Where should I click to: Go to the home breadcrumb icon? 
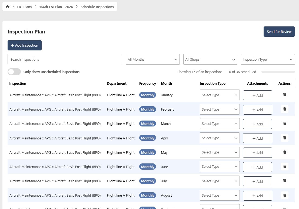(x=8, y=7)
